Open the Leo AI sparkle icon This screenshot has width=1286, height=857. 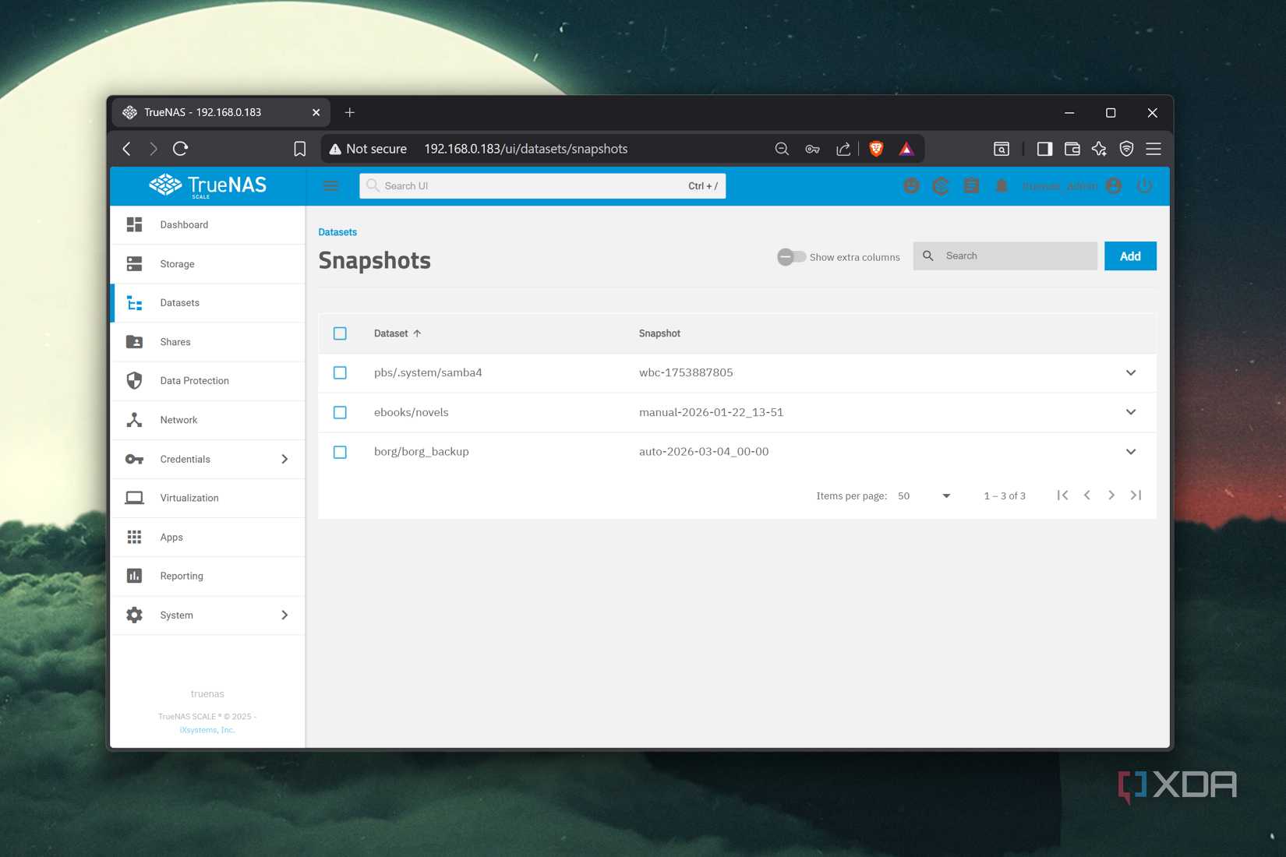tap(1099, 149)
